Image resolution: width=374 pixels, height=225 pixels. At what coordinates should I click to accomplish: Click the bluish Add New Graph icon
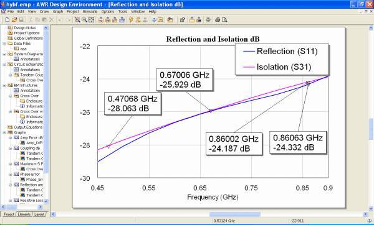click(122, 20)
